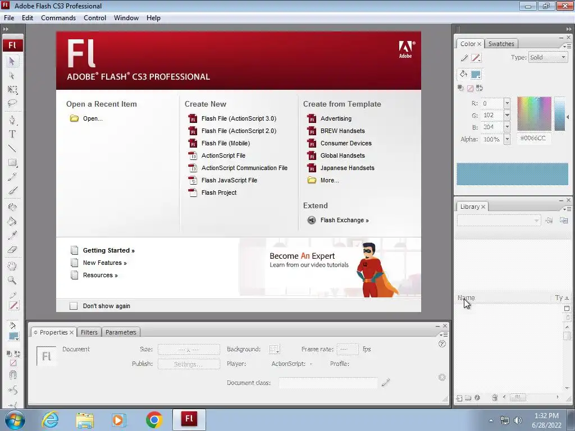Switch to the Parameters tab

121,332
